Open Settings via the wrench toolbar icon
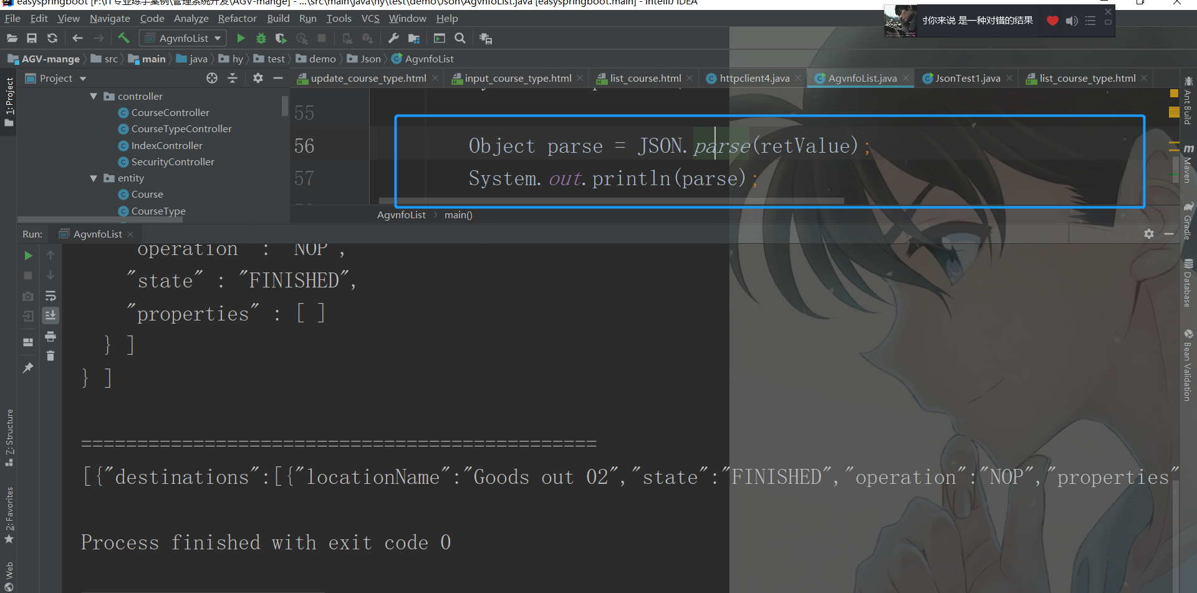This screenshot has width=1197, height=593. pyautogui.click(x=393, y=38)
